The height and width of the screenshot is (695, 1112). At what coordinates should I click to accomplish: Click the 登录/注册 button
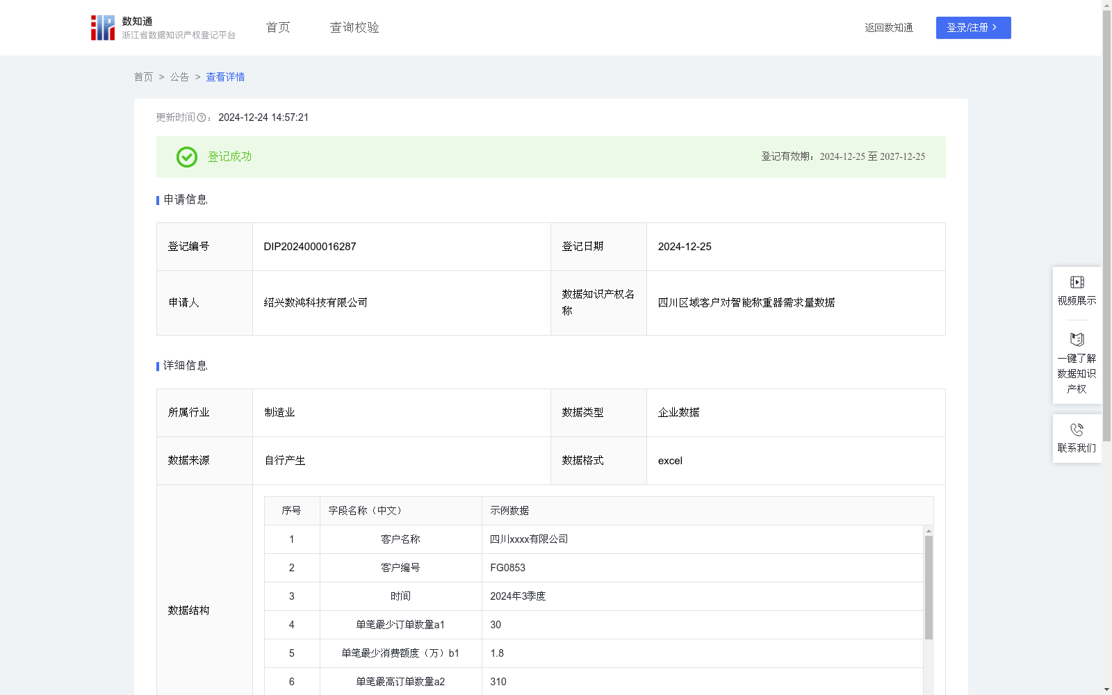pos(973,28)
